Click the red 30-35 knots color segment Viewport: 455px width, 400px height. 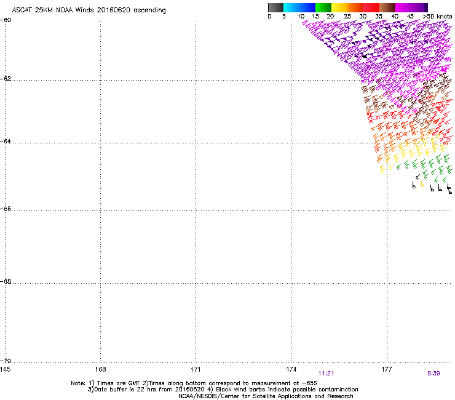(x=371, y=7)
